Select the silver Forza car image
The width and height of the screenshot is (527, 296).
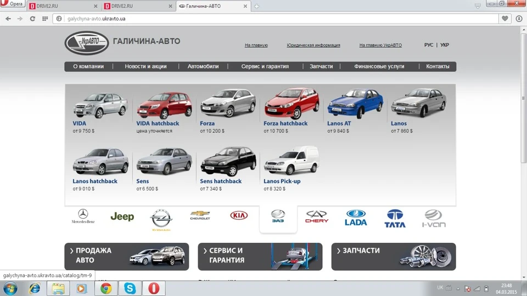click(228, 103)
